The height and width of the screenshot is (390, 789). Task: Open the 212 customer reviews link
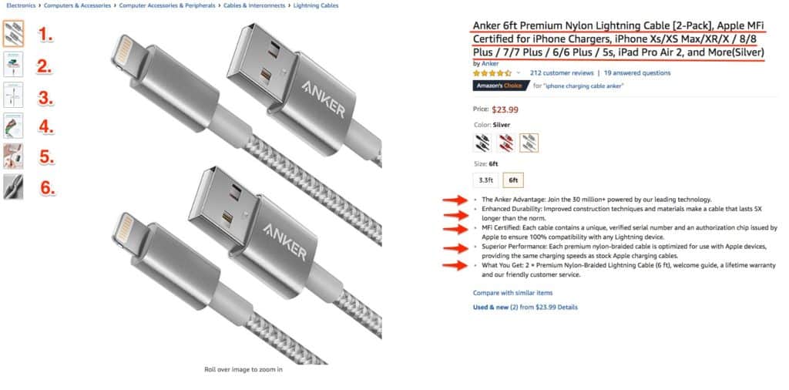coord(562,73)
